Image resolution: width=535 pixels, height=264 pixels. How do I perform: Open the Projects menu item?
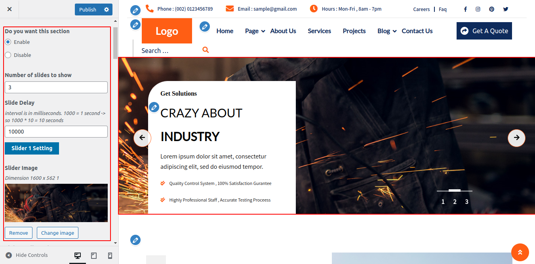tap(354, 31)
